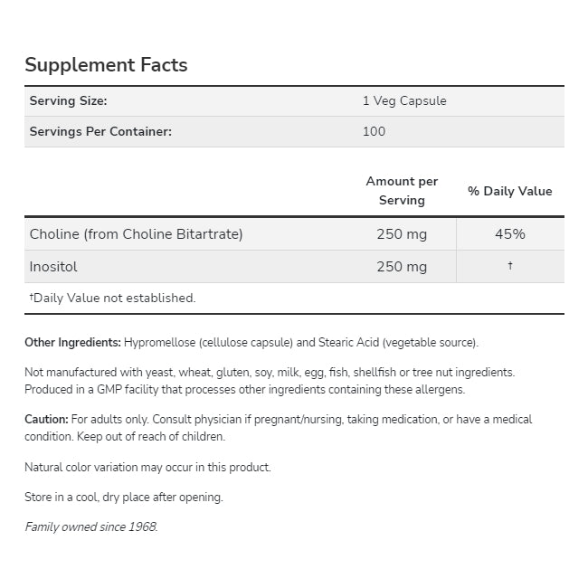The height and width of the screenshot is (588, 588).
Task: Click the Amount per Serving column header
Action: pos(402,191)
